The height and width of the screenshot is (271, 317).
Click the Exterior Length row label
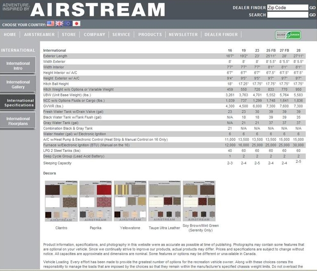coord(55,56)
